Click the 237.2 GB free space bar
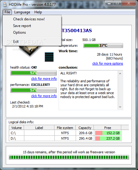138x170 pixels. pos(108,138)
